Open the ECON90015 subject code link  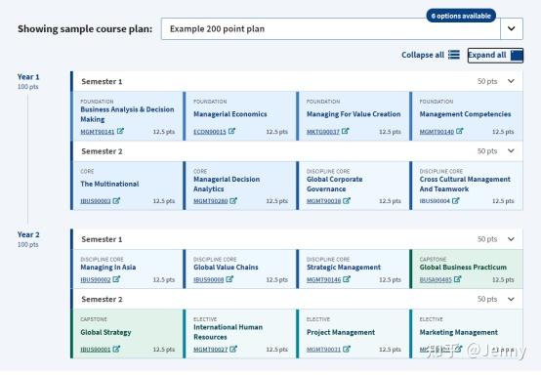click(210, 132)
